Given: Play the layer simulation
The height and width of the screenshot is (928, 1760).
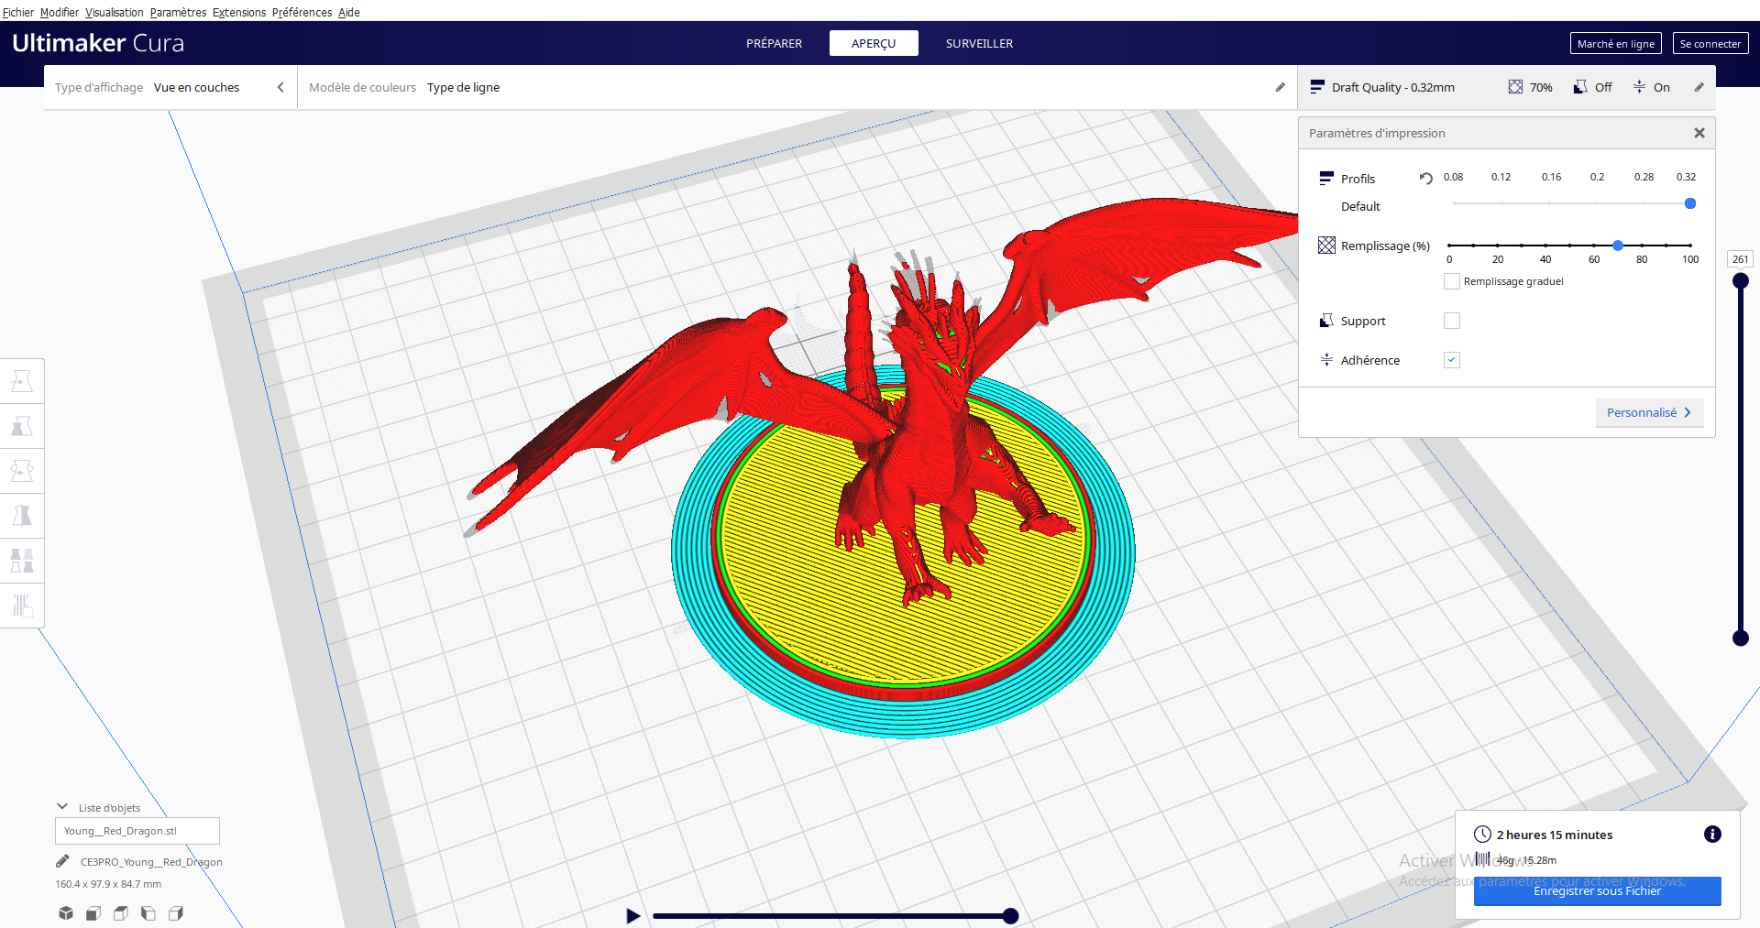Looking at the screenshot, I should pyautogui.click(x=632, y=915).
